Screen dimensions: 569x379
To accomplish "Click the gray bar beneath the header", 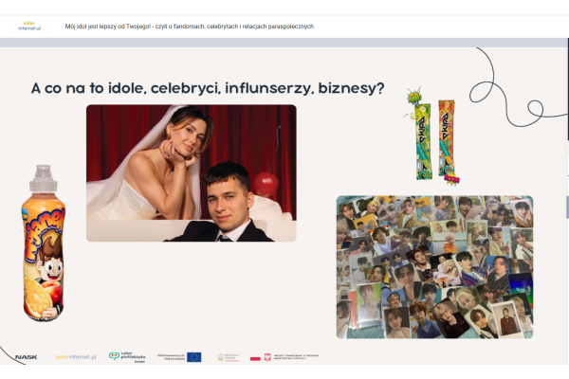I will click(283, 44).
